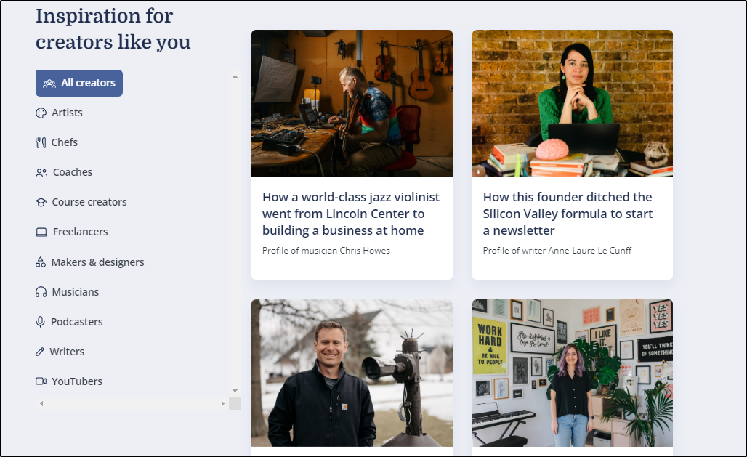
Task: Click the fork and knife Chefs icon
Action: [41, 142]
